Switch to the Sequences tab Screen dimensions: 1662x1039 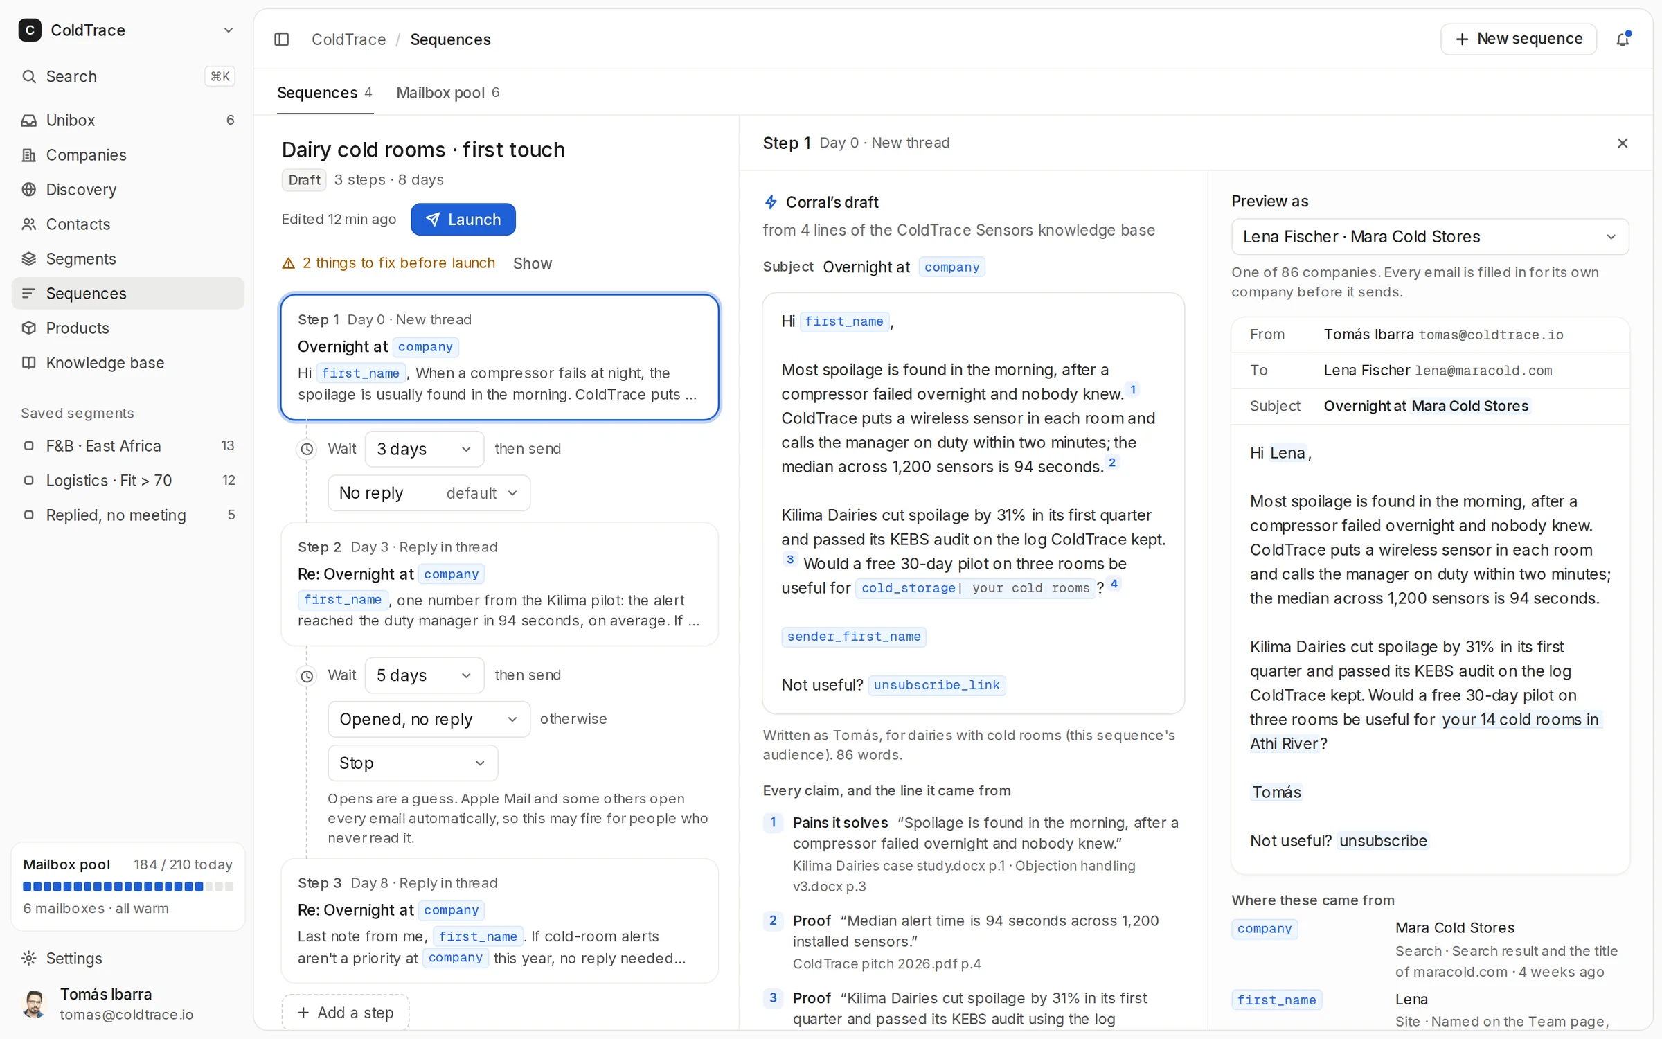pos(325,92)
